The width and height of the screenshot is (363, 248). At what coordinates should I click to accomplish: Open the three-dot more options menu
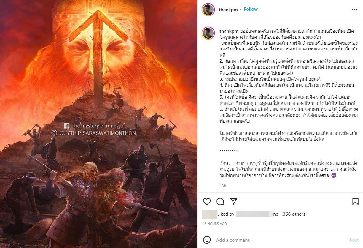coord(354,10)
